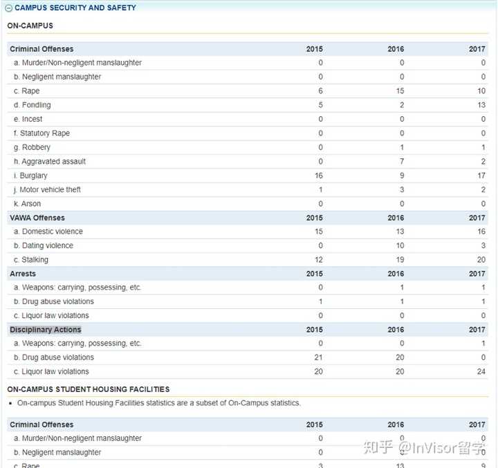Screen dimensions: 498x468
Task: Select Burglary 2017 value 17
Action: pos(481,176)
